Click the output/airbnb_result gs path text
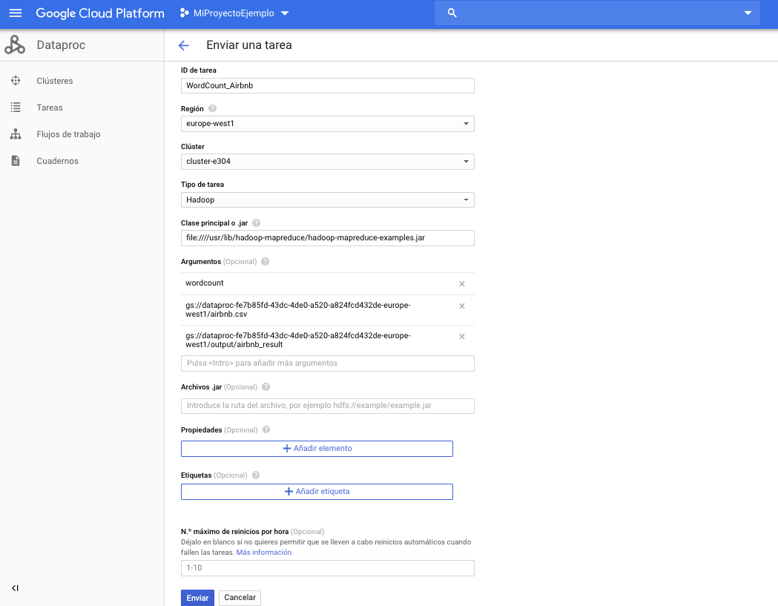The height and width of the screenshot is (606, 778). [x=297, y=340]
